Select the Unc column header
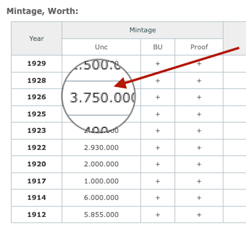 (x=101, y=47)
